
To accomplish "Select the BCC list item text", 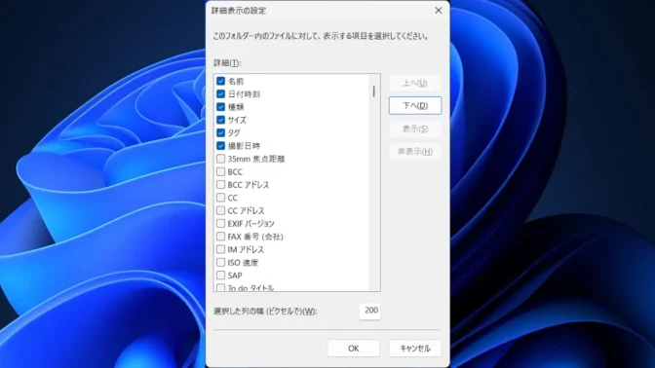I will tap(235, 172).
